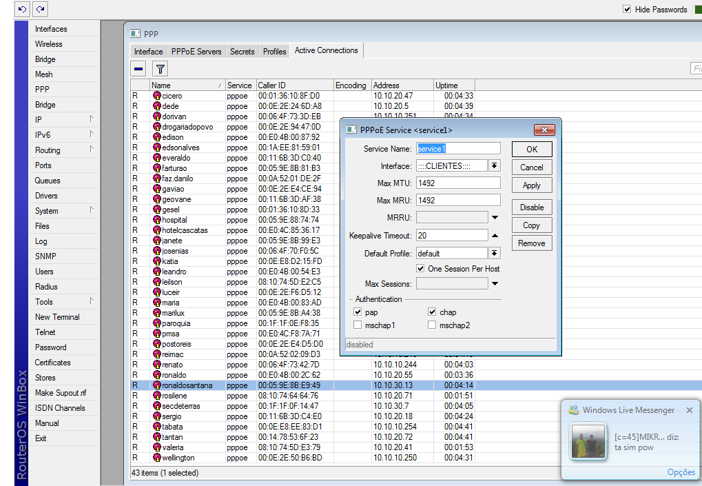Open the Interface dropdown list
The image size is (702, 486).
coord(495,166)
